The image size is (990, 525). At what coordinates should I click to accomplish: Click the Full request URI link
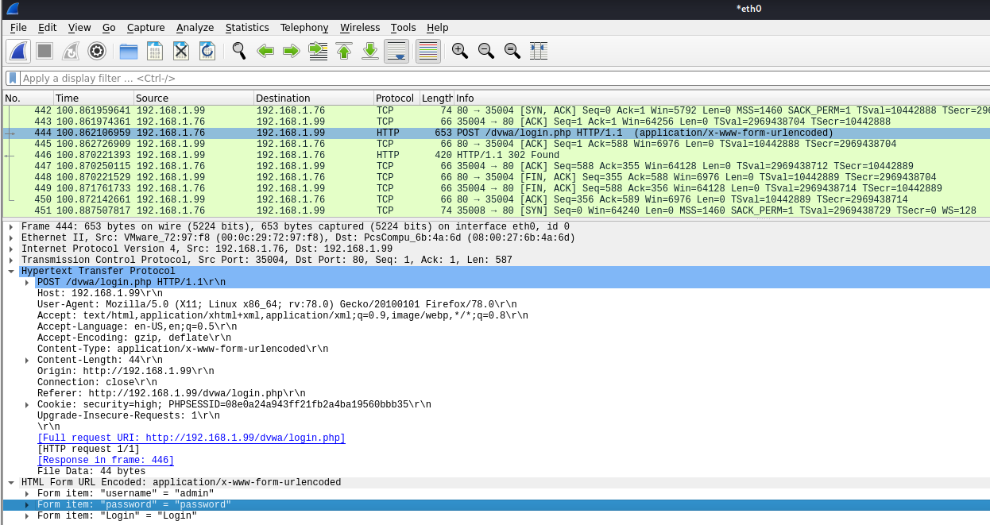tap(191, 438)
